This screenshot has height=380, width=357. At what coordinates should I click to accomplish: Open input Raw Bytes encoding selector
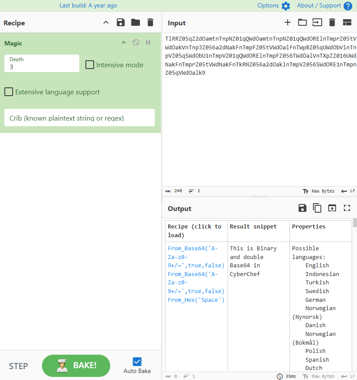tap(319, 191)
